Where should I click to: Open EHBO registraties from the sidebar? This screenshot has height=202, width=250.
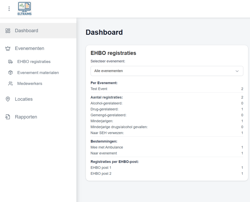point(34,61)
